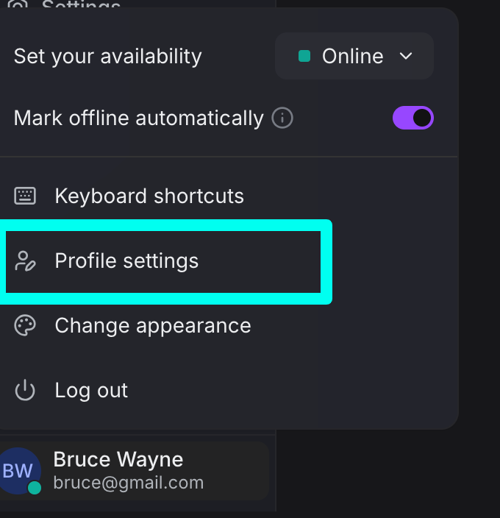Click the info icon beside Mark offline automatically
The width and height of the screenshot is (500, 518).
282,118
